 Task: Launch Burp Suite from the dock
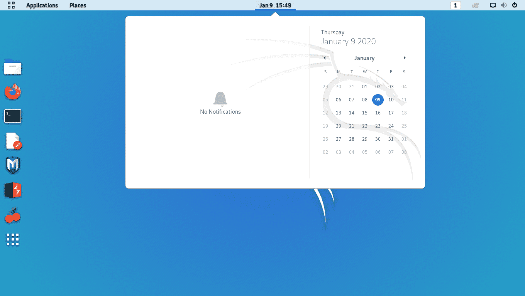point(13,190)
